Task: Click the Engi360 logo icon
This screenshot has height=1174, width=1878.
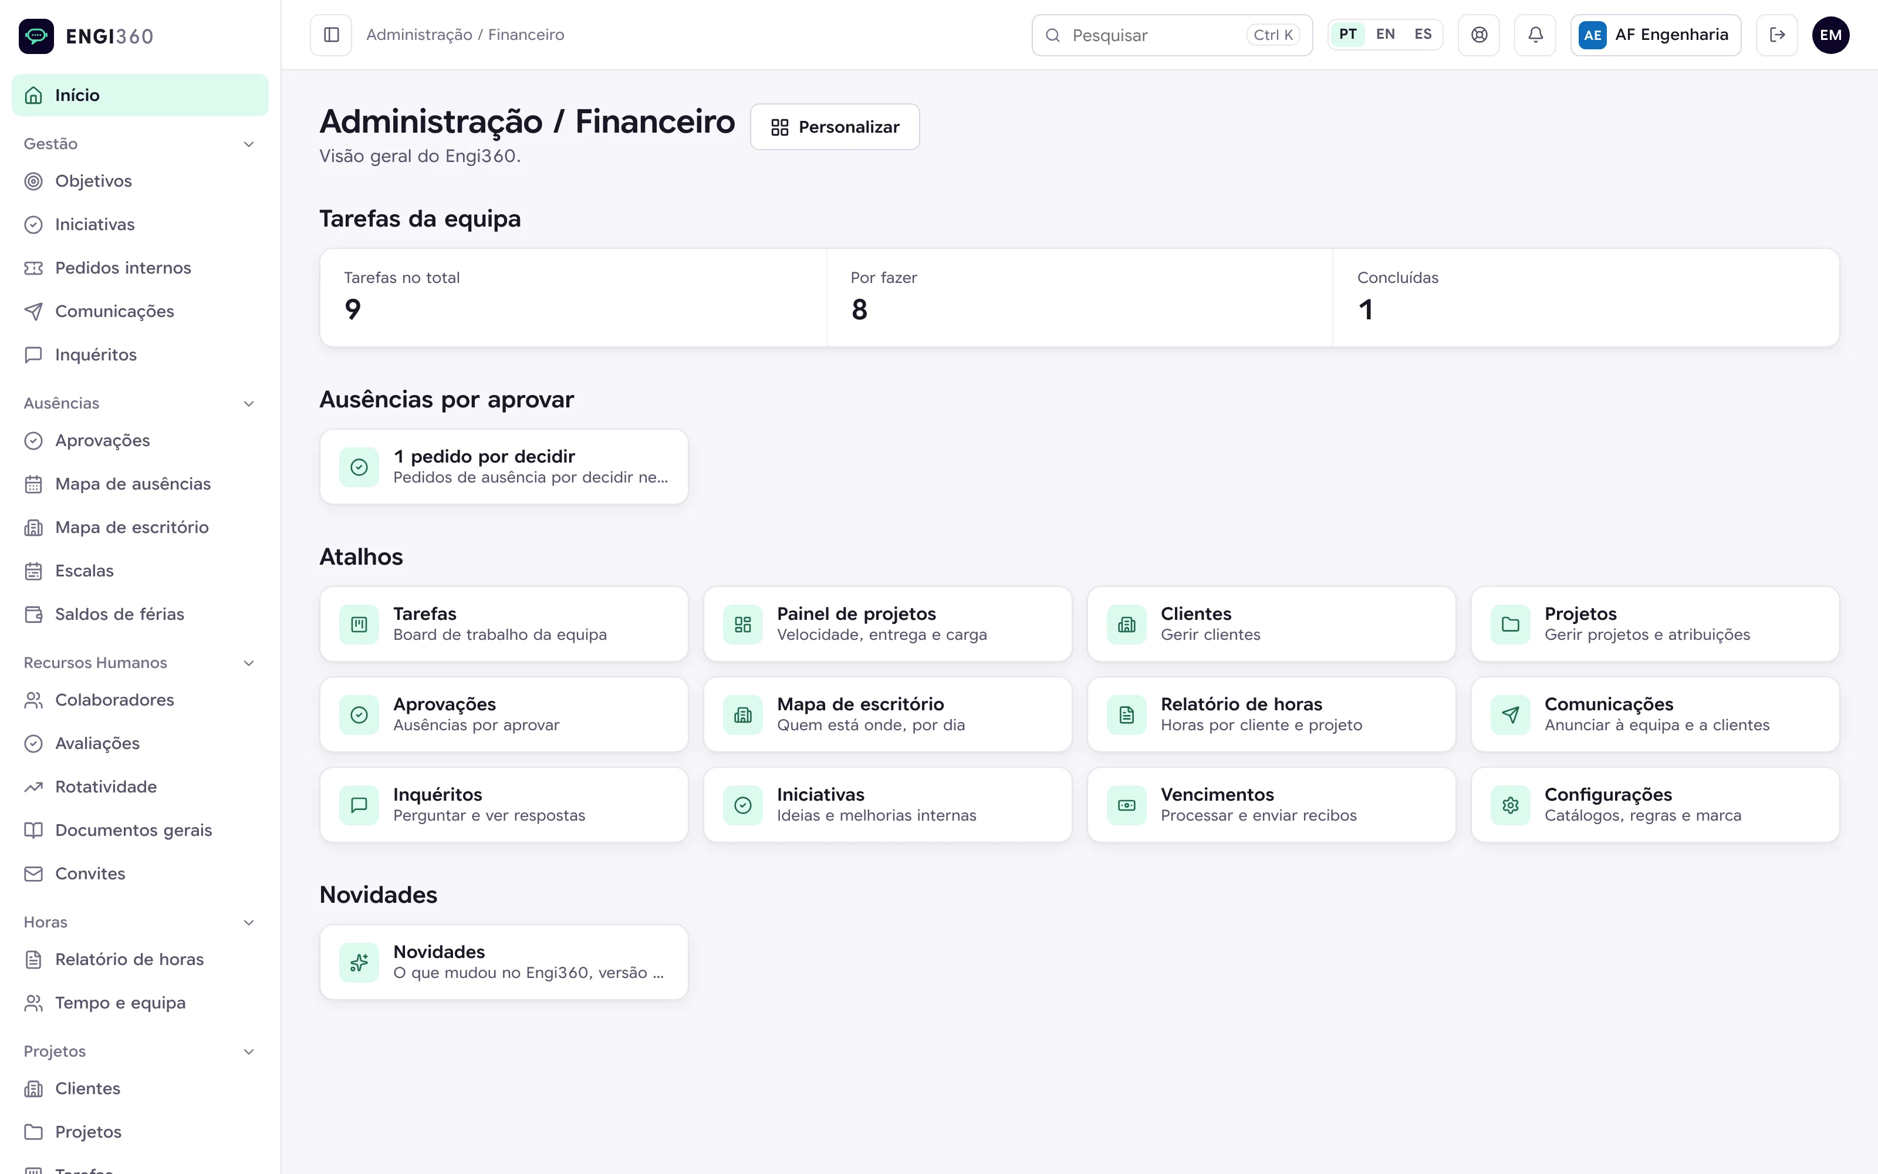Action: pos(36,36)
